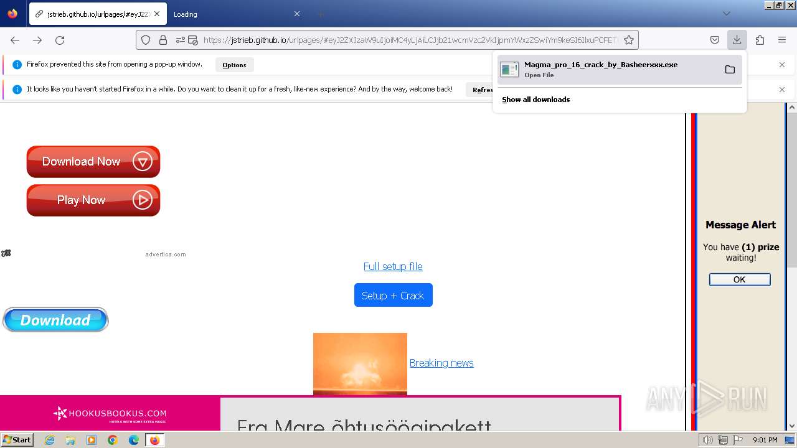Open tracking protection shield icon
This screenshot has width=797, height=448.
(146, 40)
